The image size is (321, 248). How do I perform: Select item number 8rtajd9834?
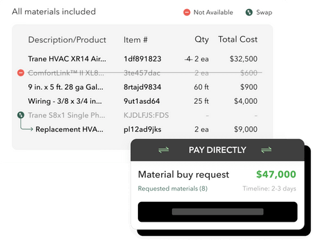(x=143, y=87)
